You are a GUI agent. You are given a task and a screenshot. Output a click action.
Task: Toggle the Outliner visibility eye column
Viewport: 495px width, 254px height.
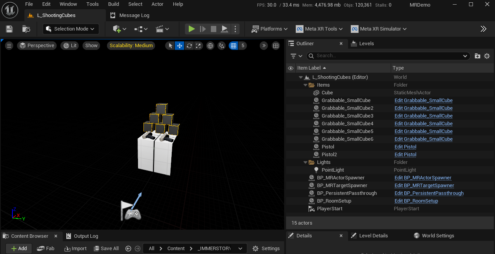tap(291, 68)
